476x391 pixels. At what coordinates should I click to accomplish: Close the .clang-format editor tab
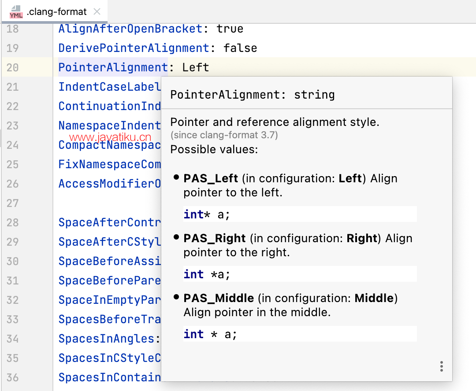tap(97, 12)
